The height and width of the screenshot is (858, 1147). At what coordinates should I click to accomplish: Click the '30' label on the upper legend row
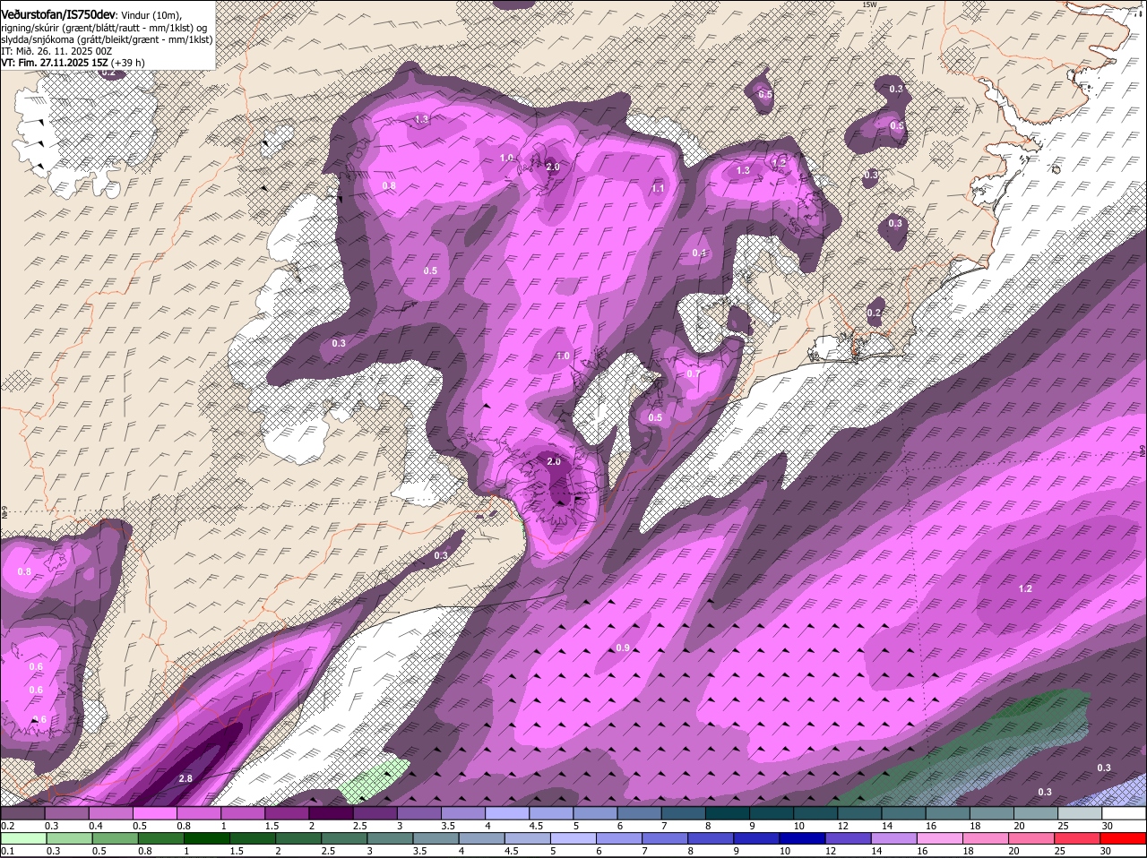1108,826
